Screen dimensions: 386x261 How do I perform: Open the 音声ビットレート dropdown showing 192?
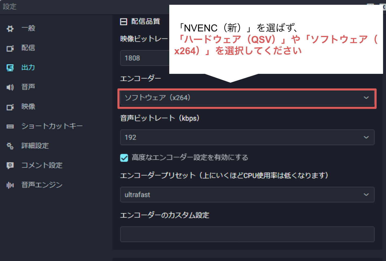[x=247, y=137]
